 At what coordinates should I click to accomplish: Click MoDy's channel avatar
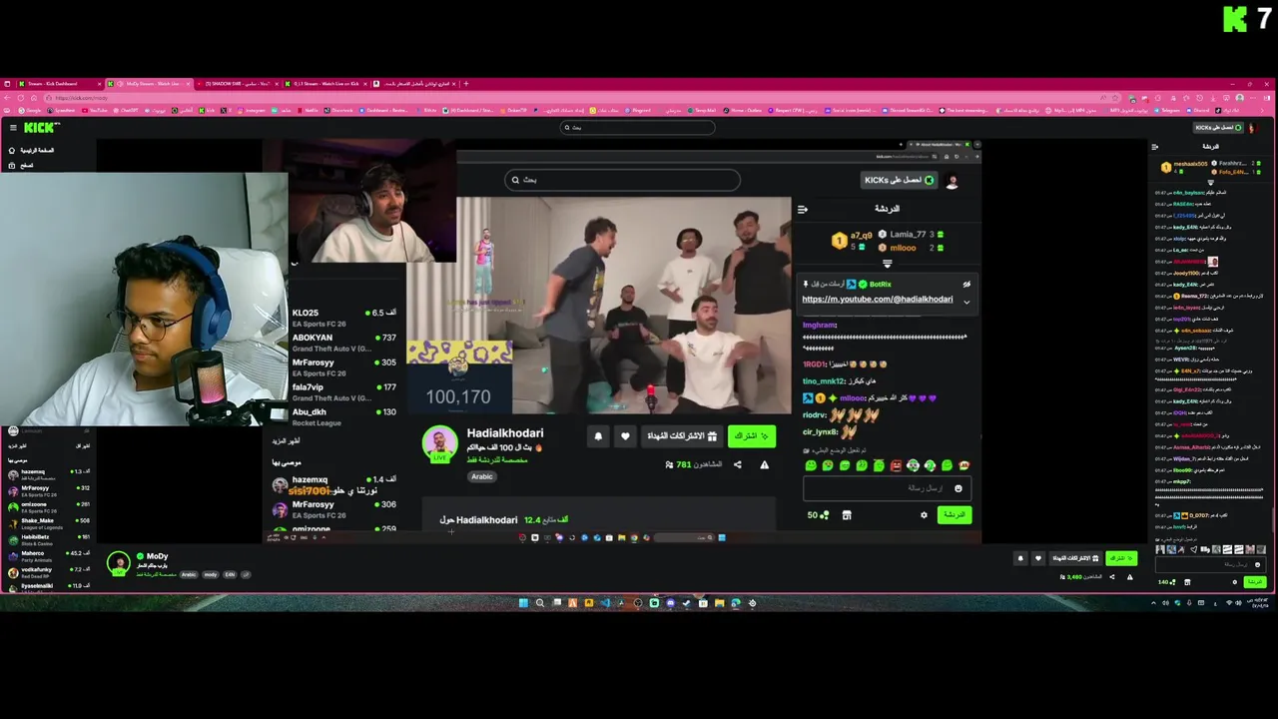coord(119,563)
